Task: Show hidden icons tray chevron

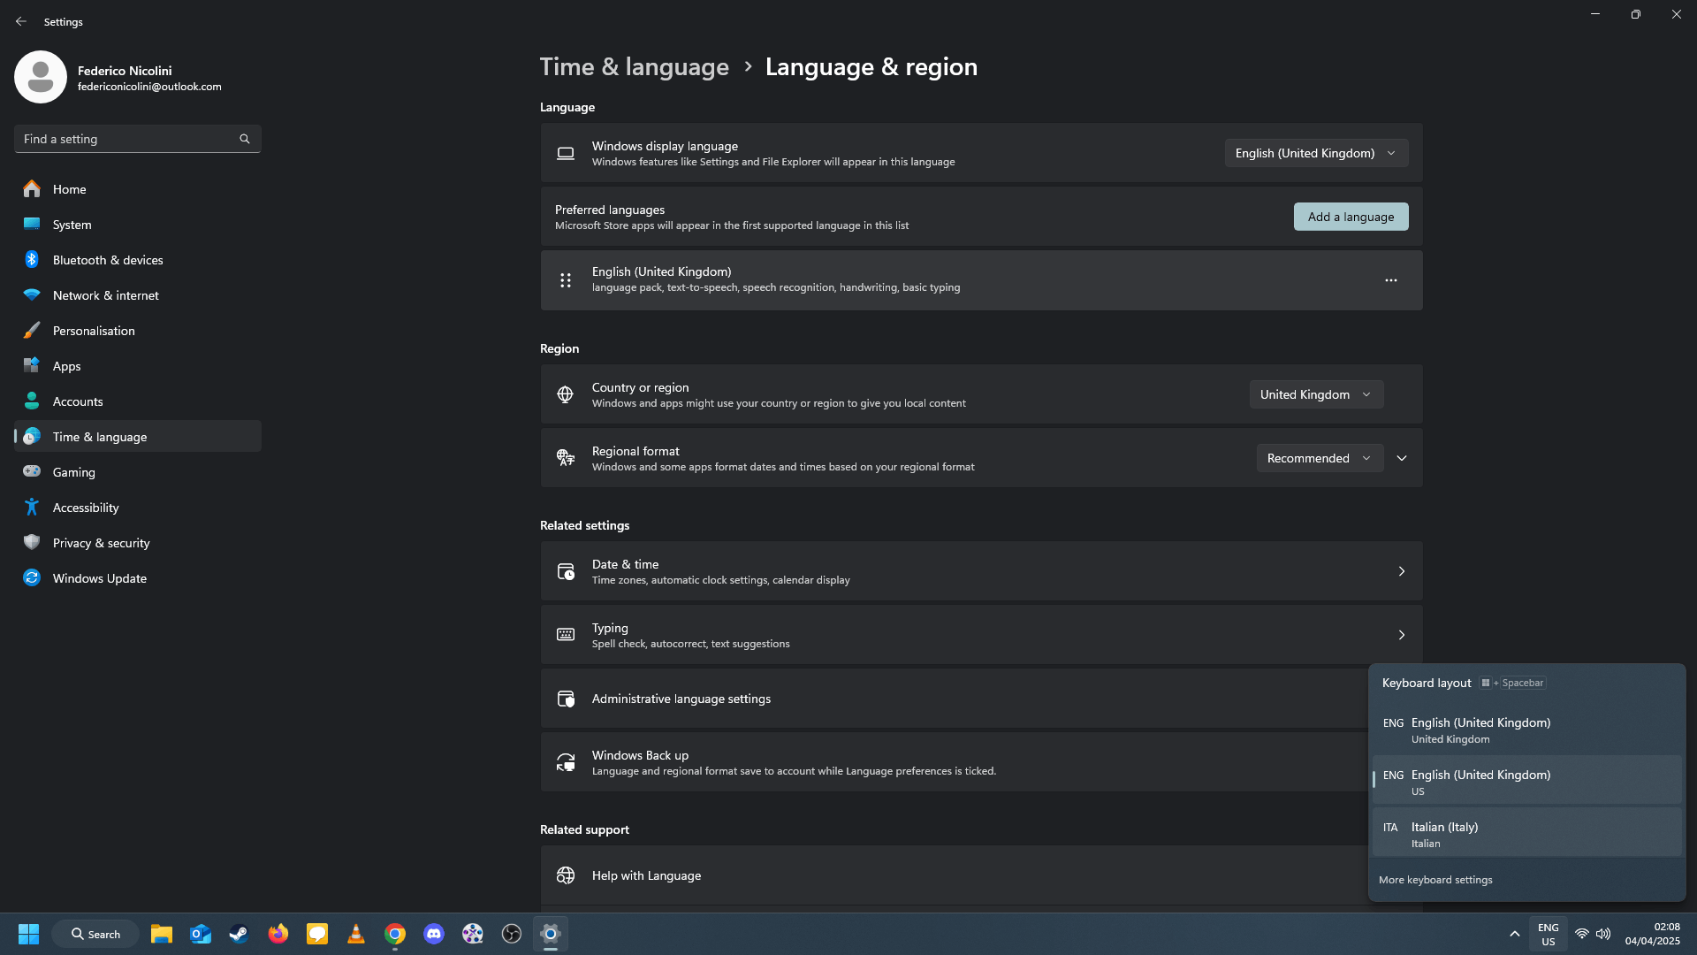Action: (x=1514, y=934)
